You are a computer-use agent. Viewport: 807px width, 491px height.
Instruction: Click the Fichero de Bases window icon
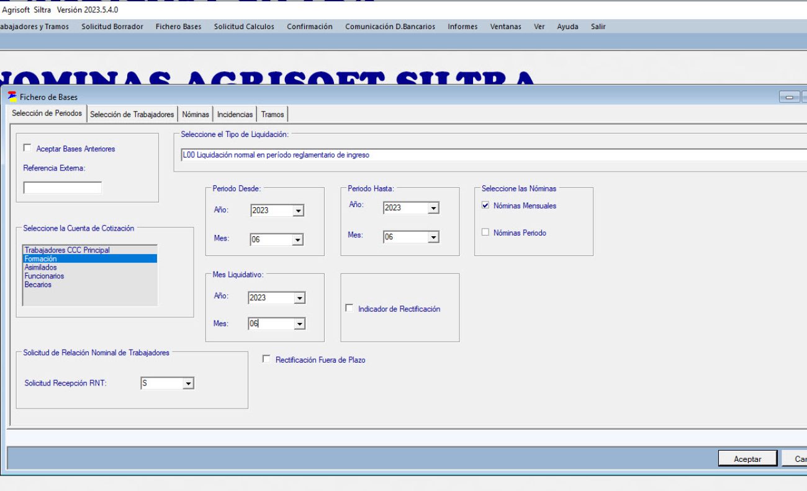pyautogui.click(x=12, y=96)
